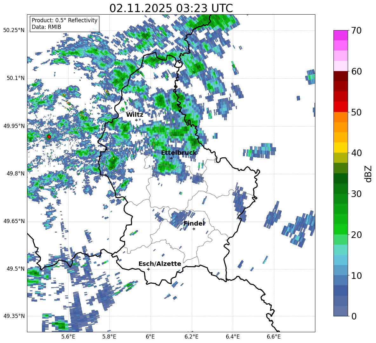Click the 40 tick on colorbar

point(356,153)
